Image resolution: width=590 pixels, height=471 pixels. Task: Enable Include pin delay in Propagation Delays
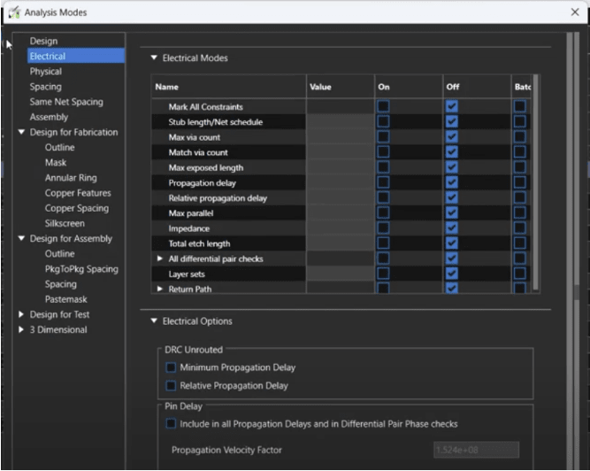pyautogui.click(x=171, y=424)
